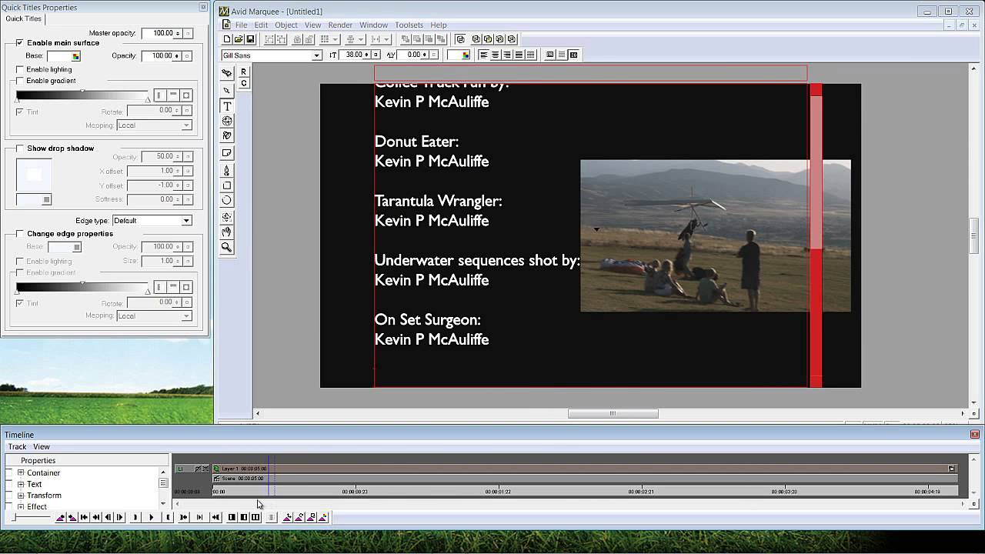Select the Rotate sphere tool
This screenshot has height=554, width=985.
pos(226,121)
